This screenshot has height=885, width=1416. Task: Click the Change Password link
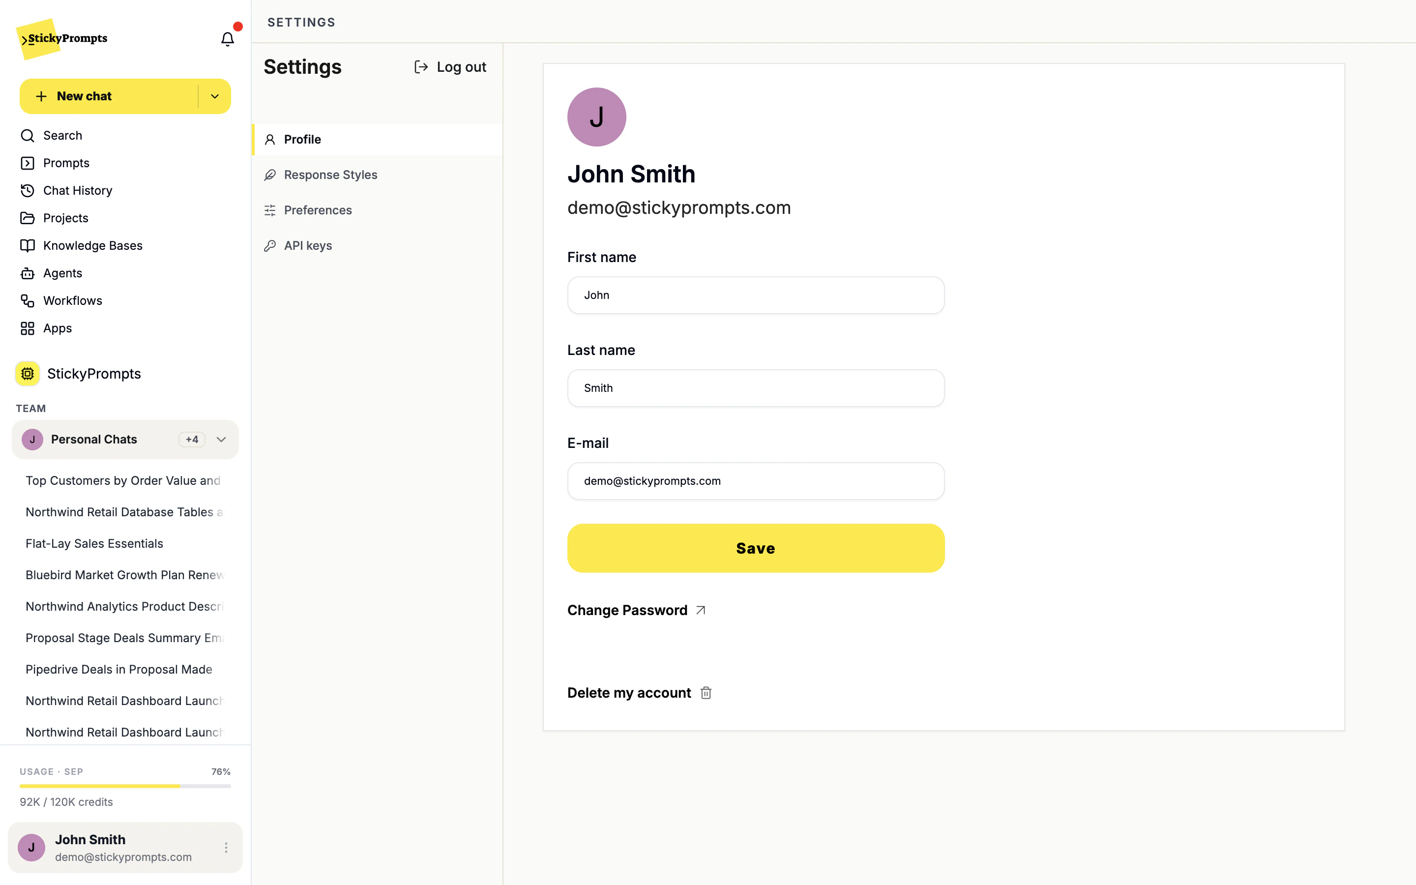637,610
